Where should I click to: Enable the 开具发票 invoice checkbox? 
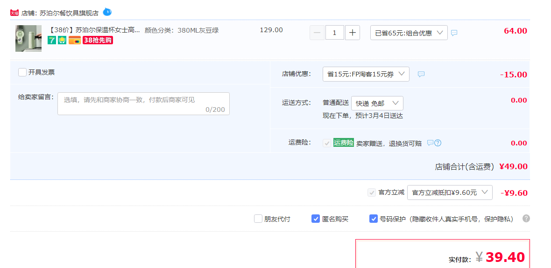point(22,72)
